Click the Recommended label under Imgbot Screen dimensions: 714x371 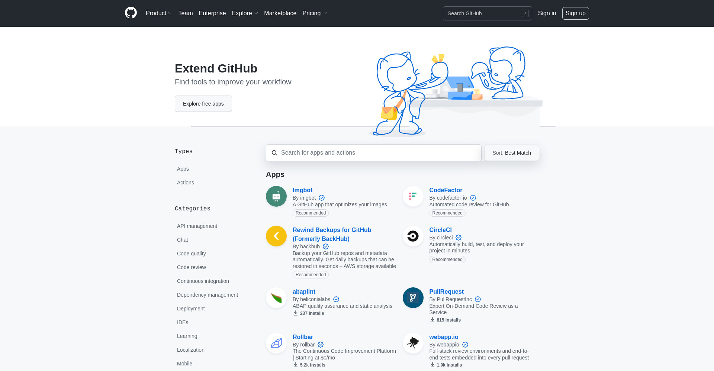(311, 213)
